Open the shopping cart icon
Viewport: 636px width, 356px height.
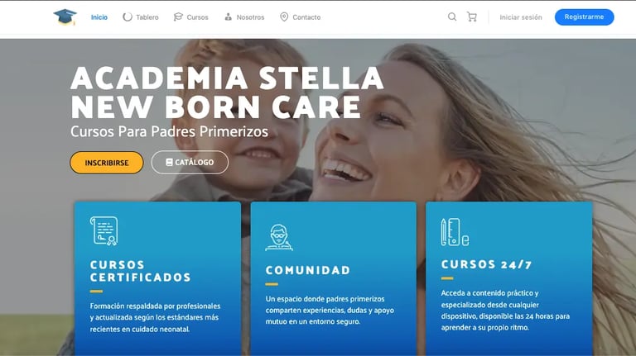pos(472,17)
